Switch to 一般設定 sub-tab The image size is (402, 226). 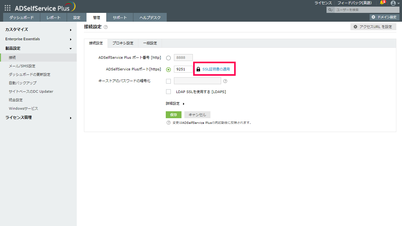tap(150, 43)
